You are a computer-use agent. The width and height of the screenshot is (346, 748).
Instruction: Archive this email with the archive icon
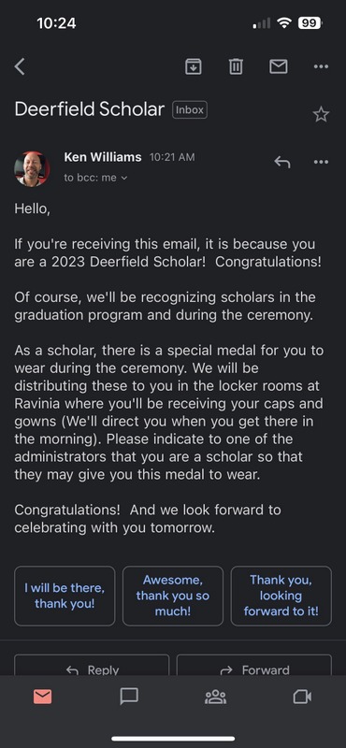click(194, 66)
